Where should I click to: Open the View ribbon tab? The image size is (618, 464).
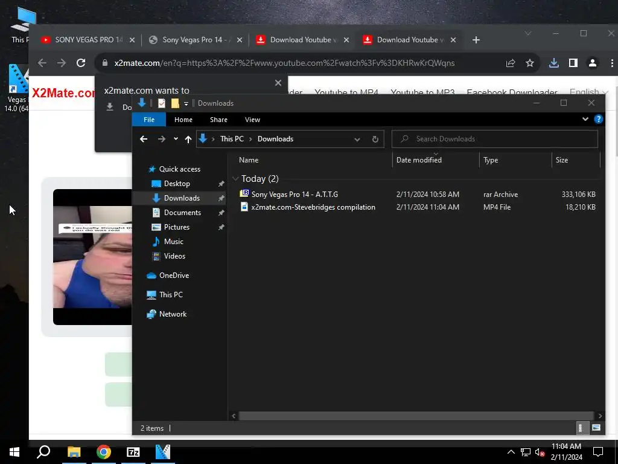pos(252,120)
